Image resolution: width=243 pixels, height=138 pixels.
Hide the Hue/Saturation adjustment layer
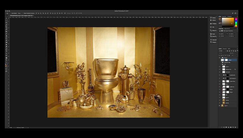(220, 75)
